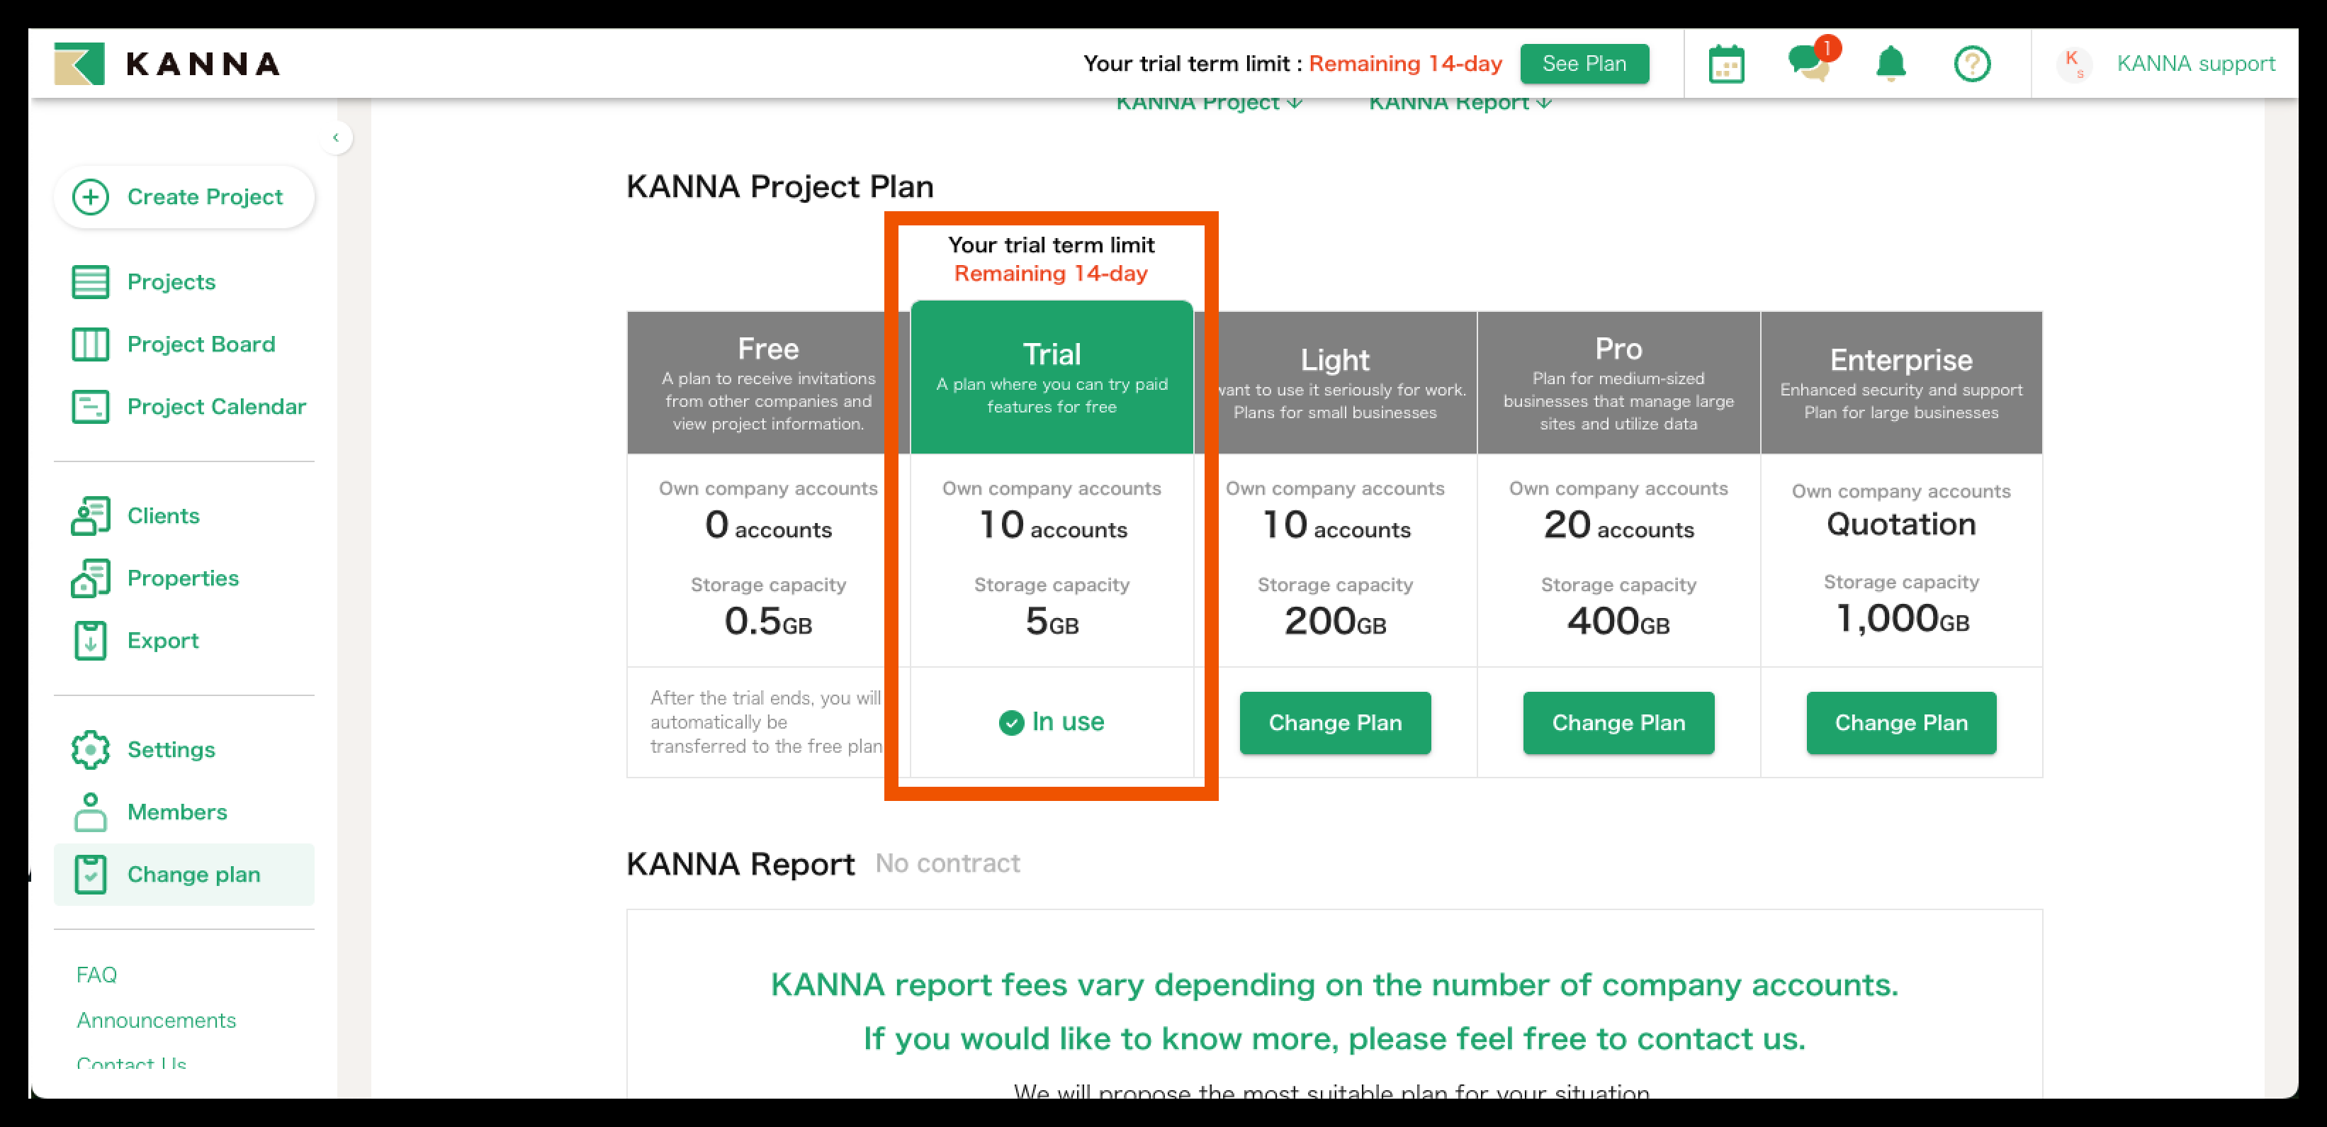The image size is (2327, 1127).
Task: Open the Export icon in the sidebar
Action: (91, 640)
